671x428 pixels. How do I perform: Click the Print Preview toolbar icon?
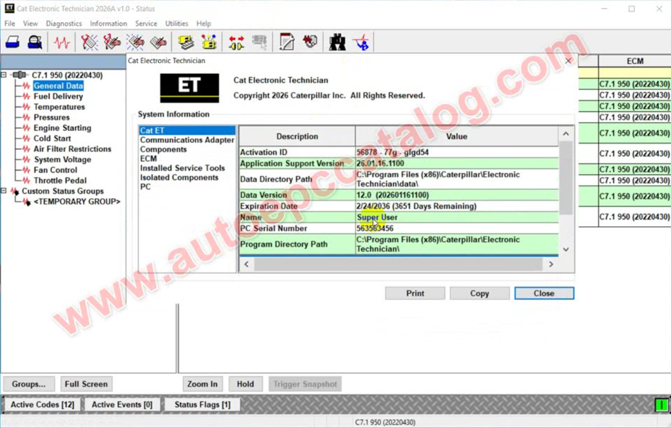(35, 43)
